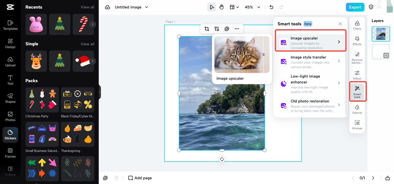
Task: Open the Design sidebar panel
Action: [x=10, y=44]
